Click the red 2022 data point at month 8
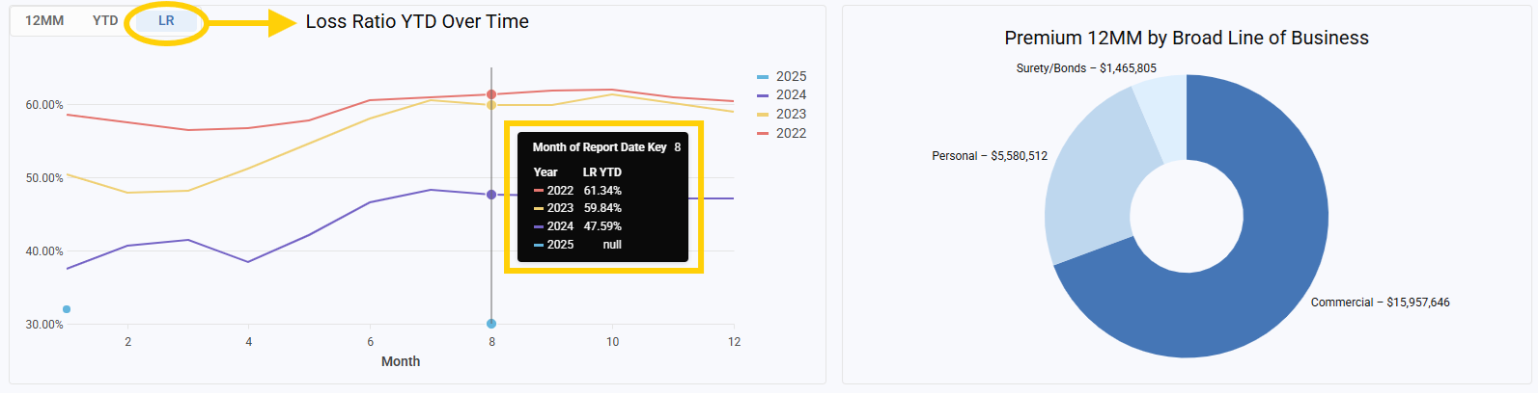1538x395 pixels. [x=491, y=94]
